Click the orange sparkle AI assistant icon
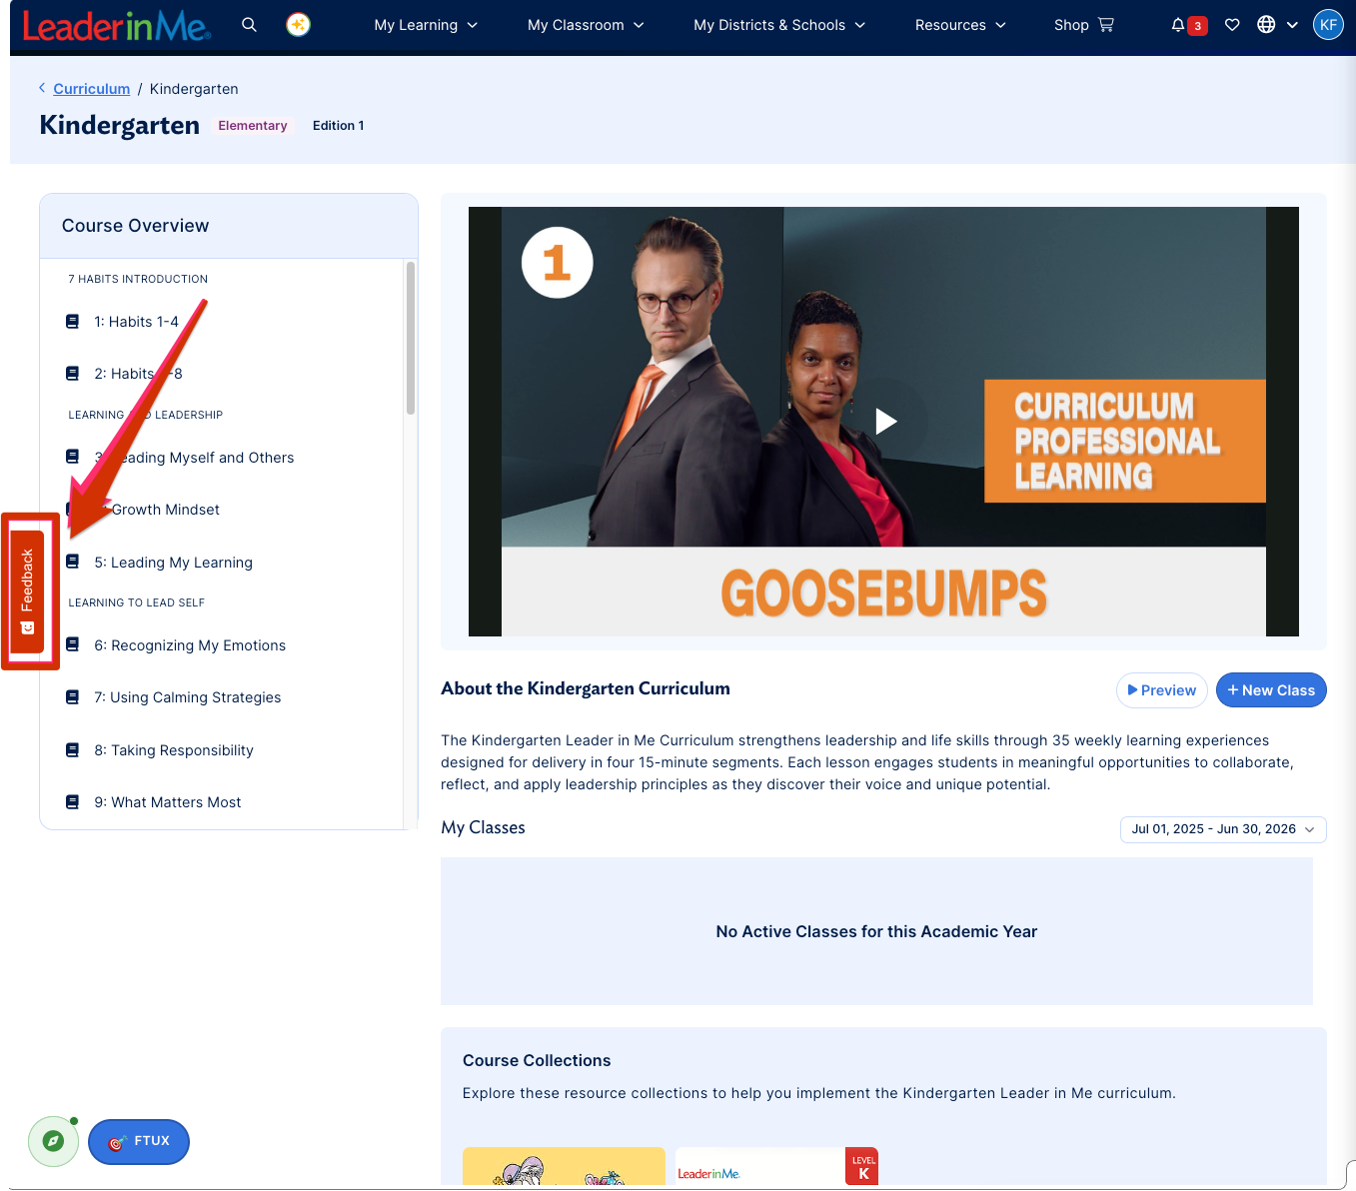This screenshot has height=1191, width=1356. click(298, 25)
